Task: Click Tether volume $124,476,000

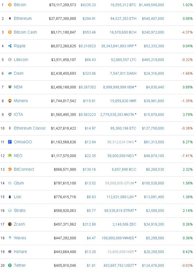Action: (153, 265)
